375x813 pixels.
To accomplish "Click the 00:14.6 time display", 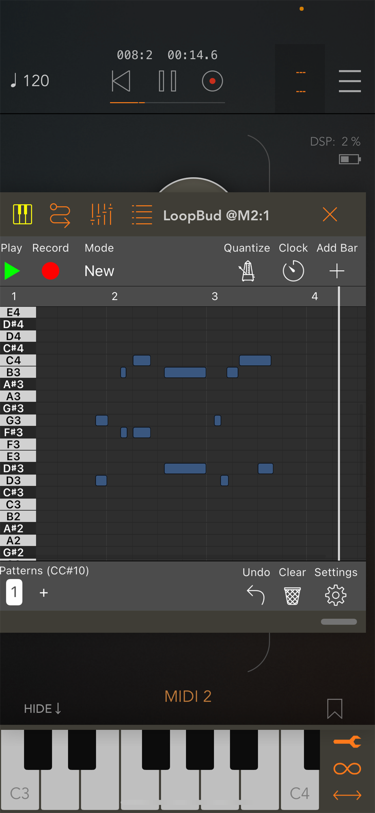I will coord(193,55).
